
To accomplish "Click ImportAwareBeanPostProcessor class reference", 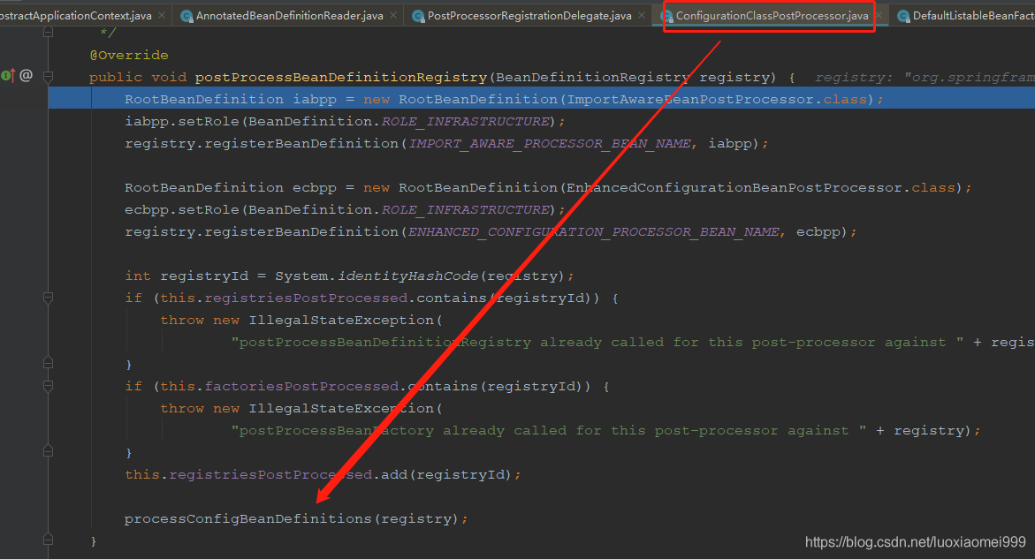I will [690, 100].
